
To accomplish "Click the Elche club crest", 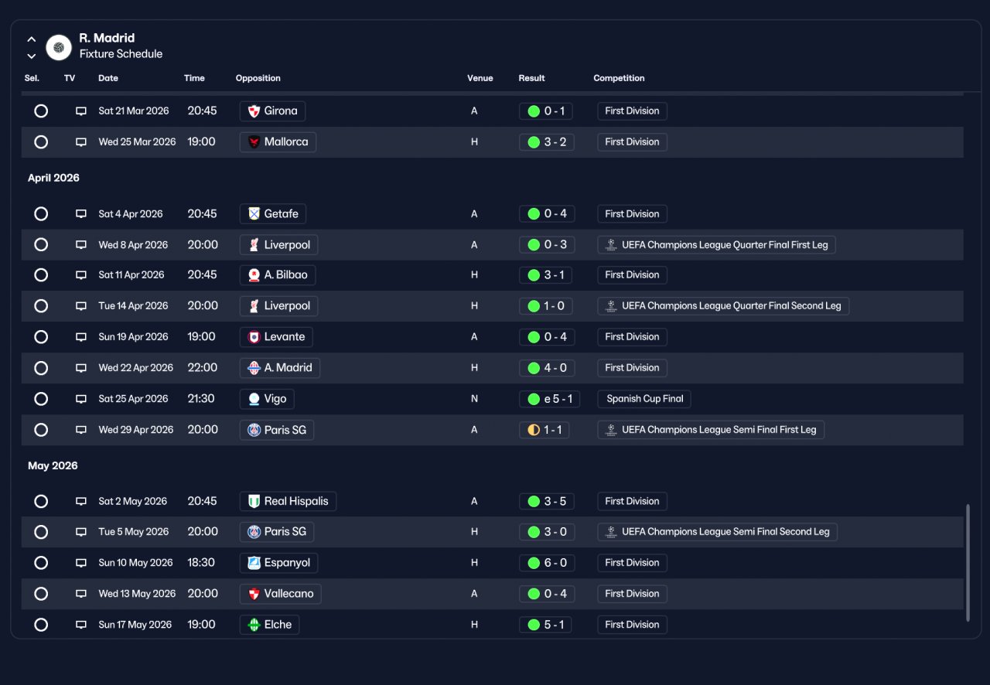I will point(254,625).
